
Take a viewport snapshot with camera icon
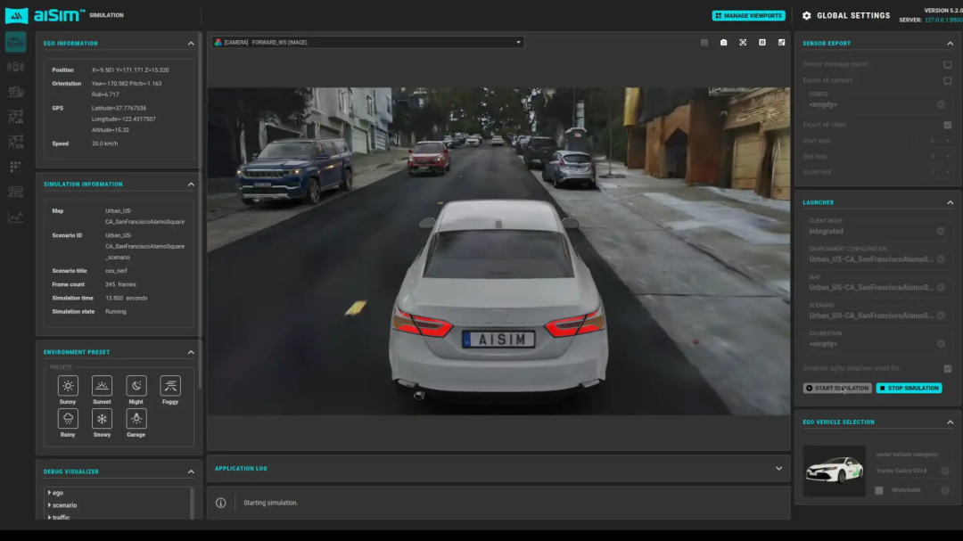pyautogui.click(x=723, y=43)
